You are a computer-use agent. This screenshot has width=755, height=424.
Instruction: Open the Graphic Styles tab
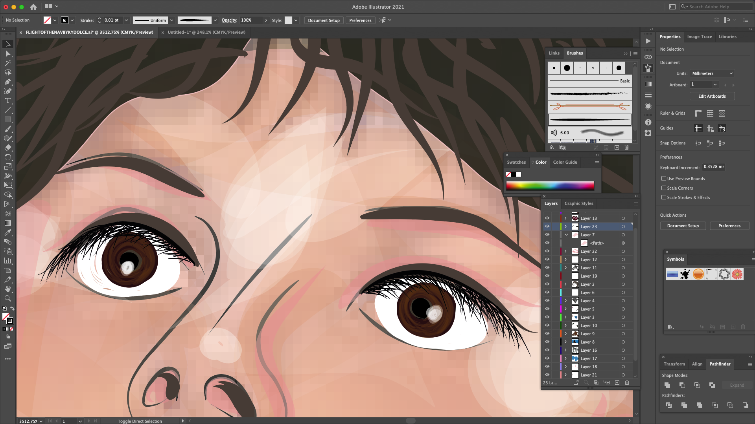click(579, 203)
